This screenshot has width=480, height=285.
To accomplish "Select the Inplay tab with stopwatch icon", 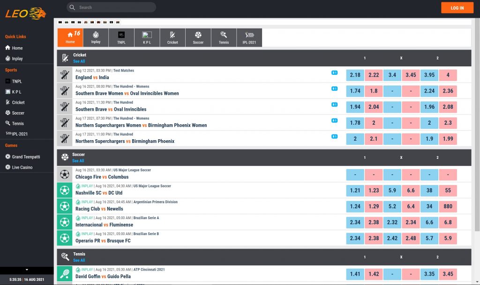I will point(96,38).
